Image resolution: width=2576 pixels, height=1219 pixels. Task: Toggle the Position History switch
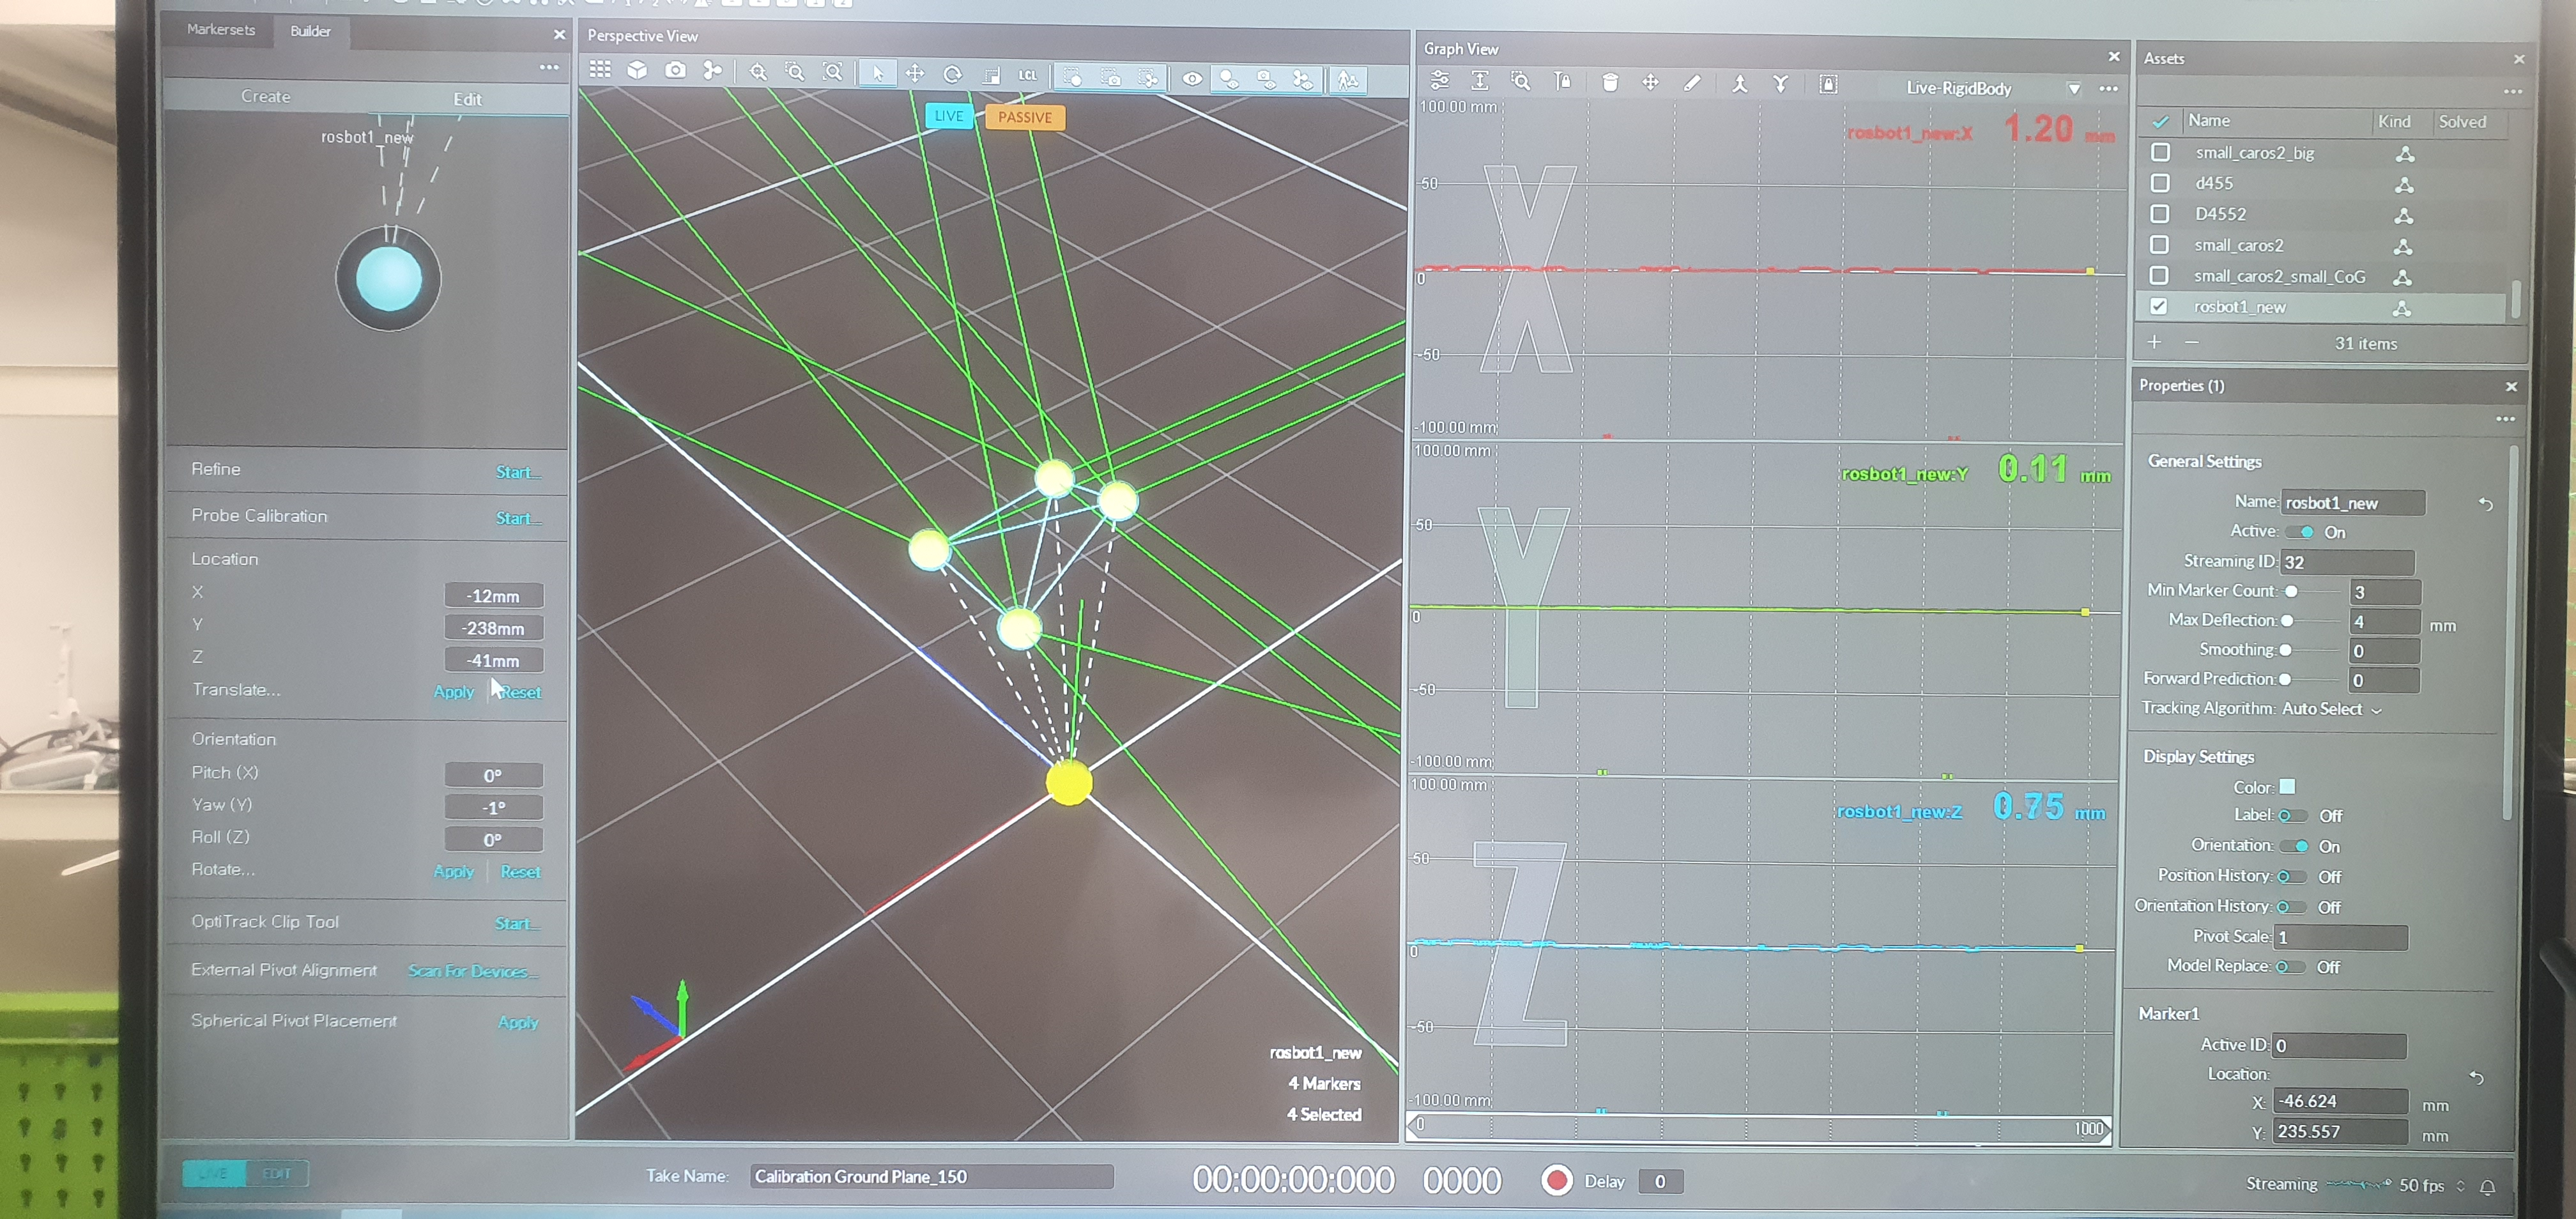2291,877
